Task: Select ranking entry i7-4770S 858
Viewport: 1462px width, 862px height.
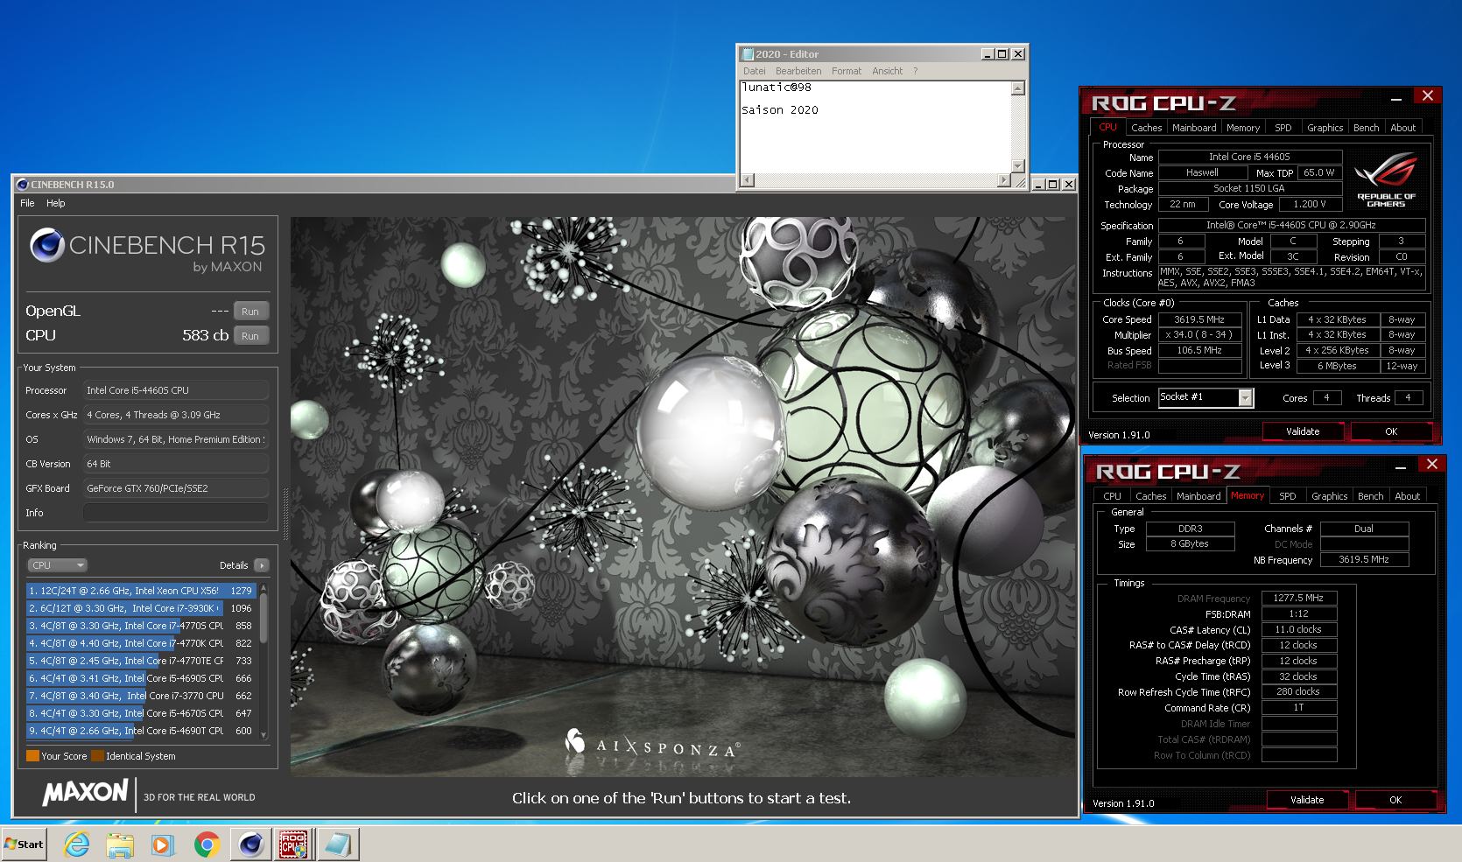Action: [141, 626]
